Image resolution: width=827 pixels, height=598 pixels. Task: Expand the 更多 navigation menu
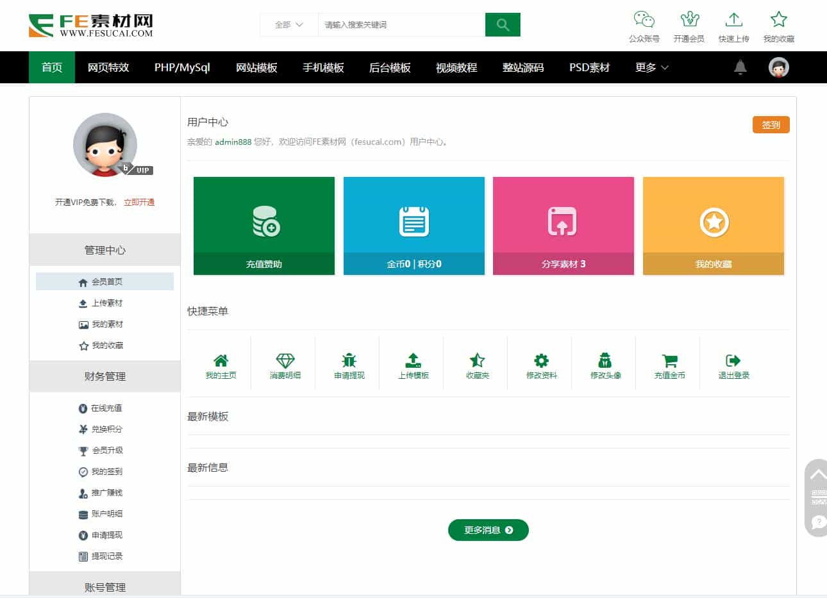coord(652,67)
